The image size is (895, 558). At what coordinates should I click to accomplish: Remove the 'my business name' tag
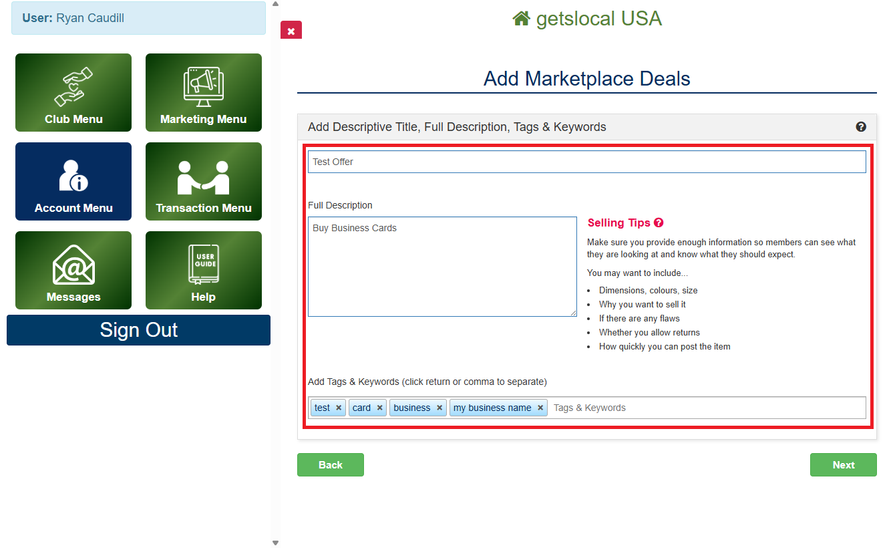pos(540,408)
